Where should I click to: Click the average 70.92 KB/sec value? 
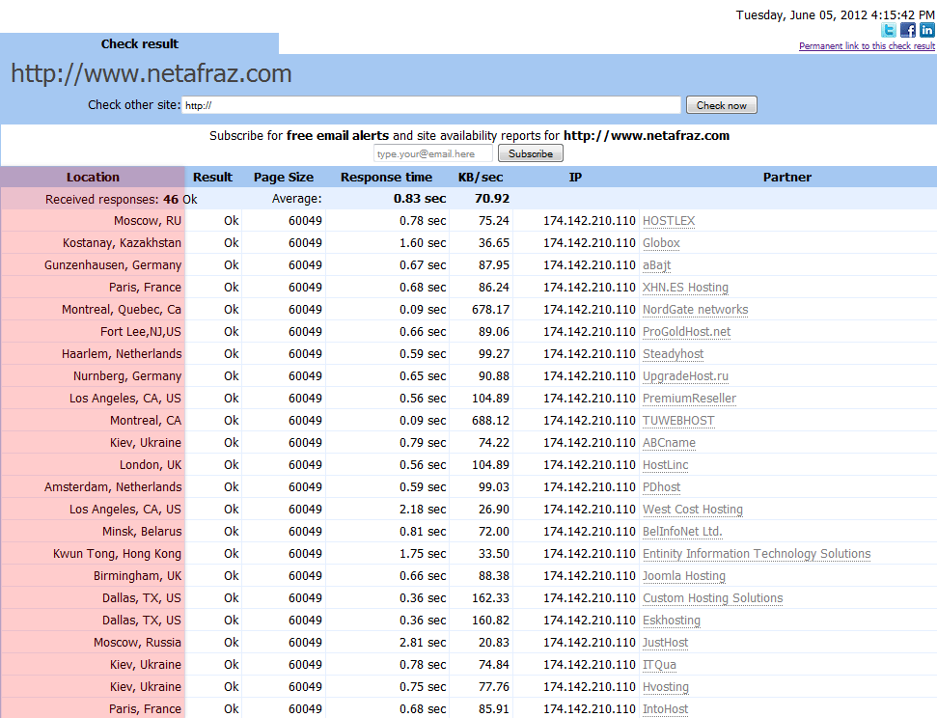coord(492,199)
